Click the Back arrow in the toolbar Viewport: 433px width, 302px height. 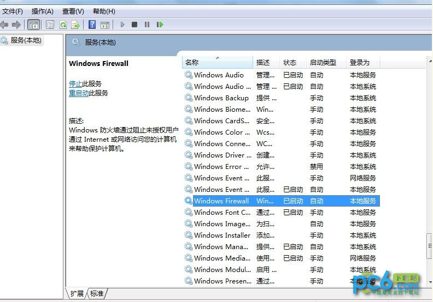pos(4,25)
